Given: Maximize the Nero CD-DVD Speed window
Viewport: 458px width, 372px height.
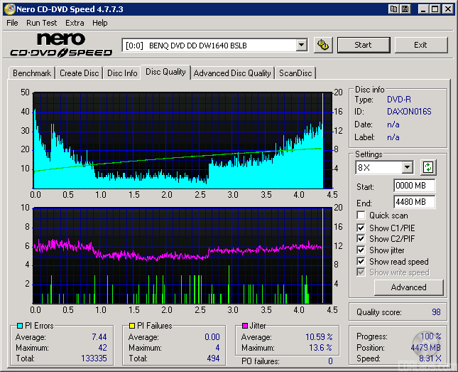Looking at the screenshot, I should pyautogui.click(x=435, y=9).
